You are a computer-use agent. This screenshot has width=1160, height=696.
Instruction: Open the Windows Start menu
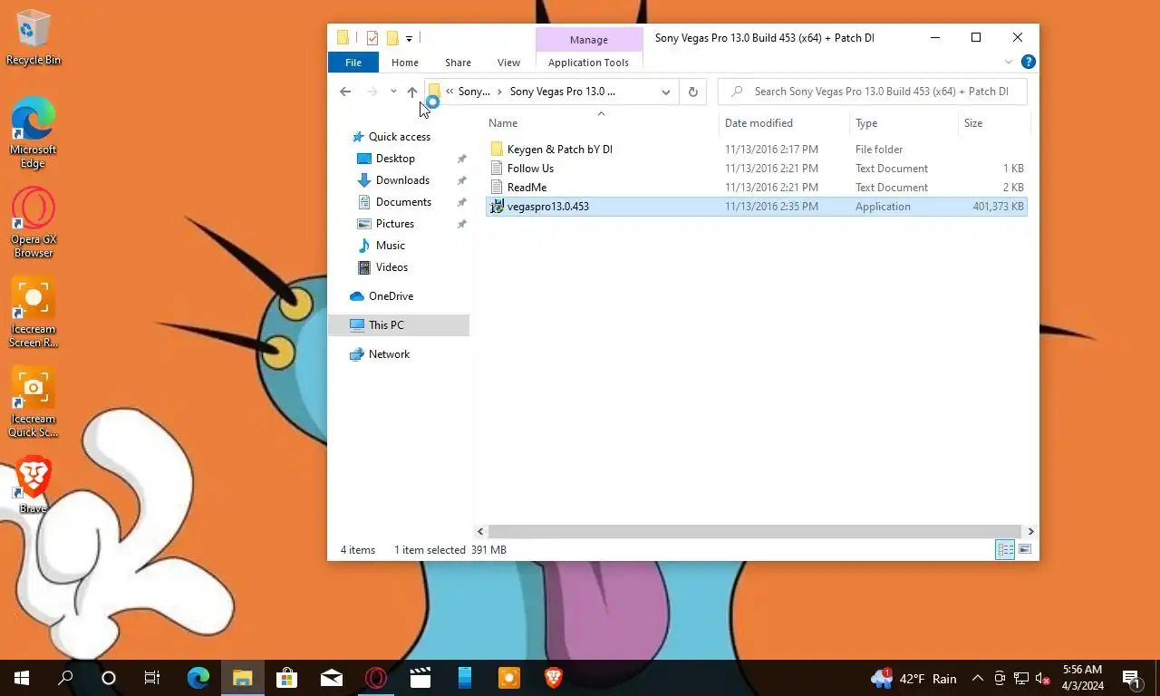click(22, 678)
